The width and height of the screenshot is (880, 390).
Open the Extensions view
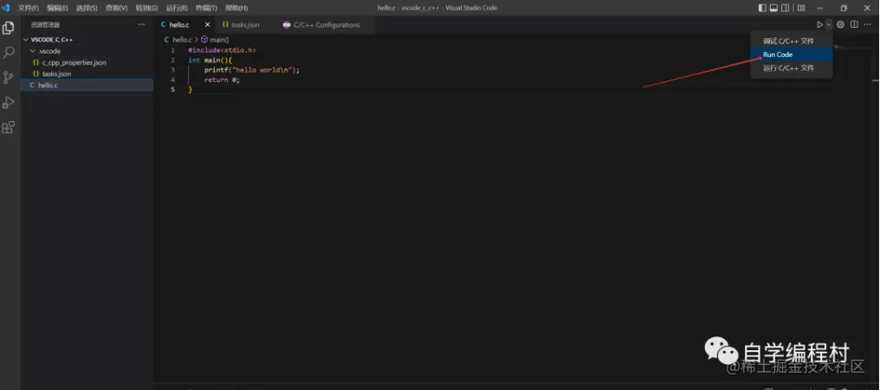tap(9, 127)
